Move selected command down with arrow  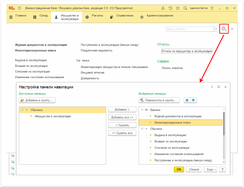tap(193, 100)
